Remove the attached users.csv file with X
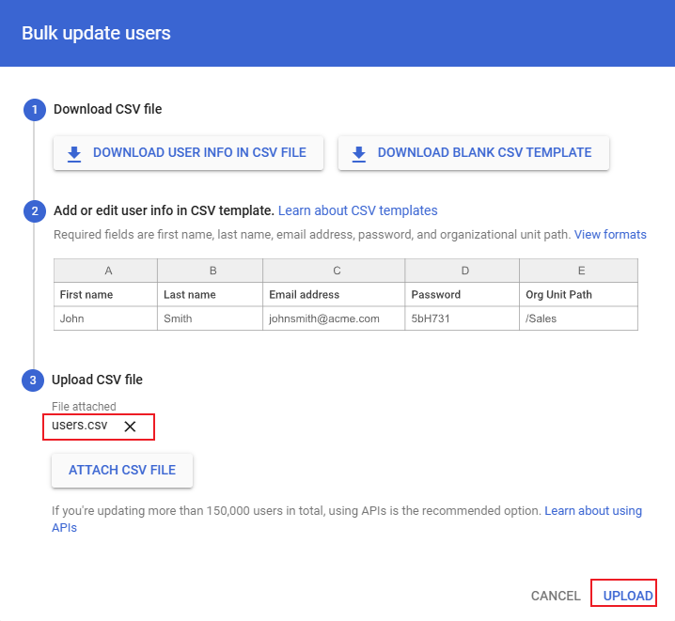The width and height of the screenshot is (675, 621). 130,427
